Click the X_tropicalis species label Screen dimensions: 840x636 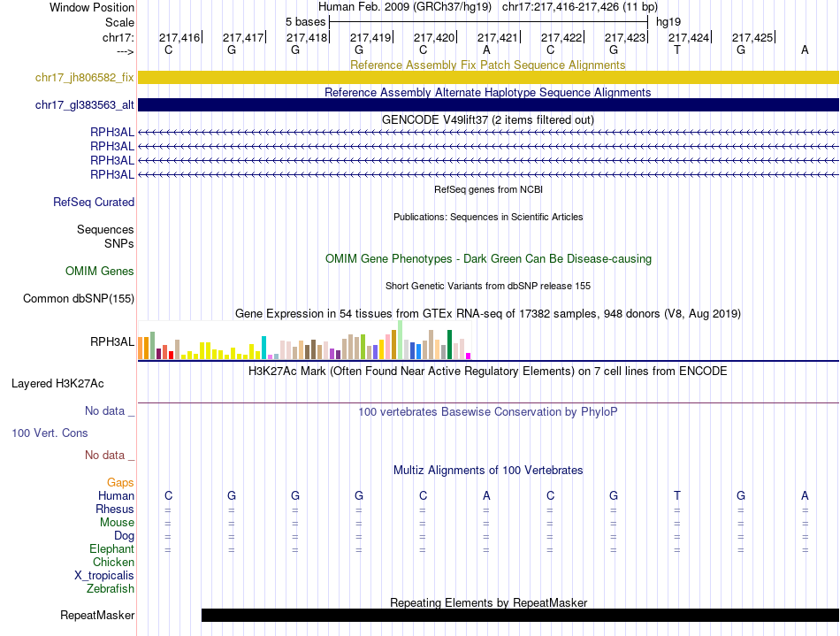tap(104, 576)
